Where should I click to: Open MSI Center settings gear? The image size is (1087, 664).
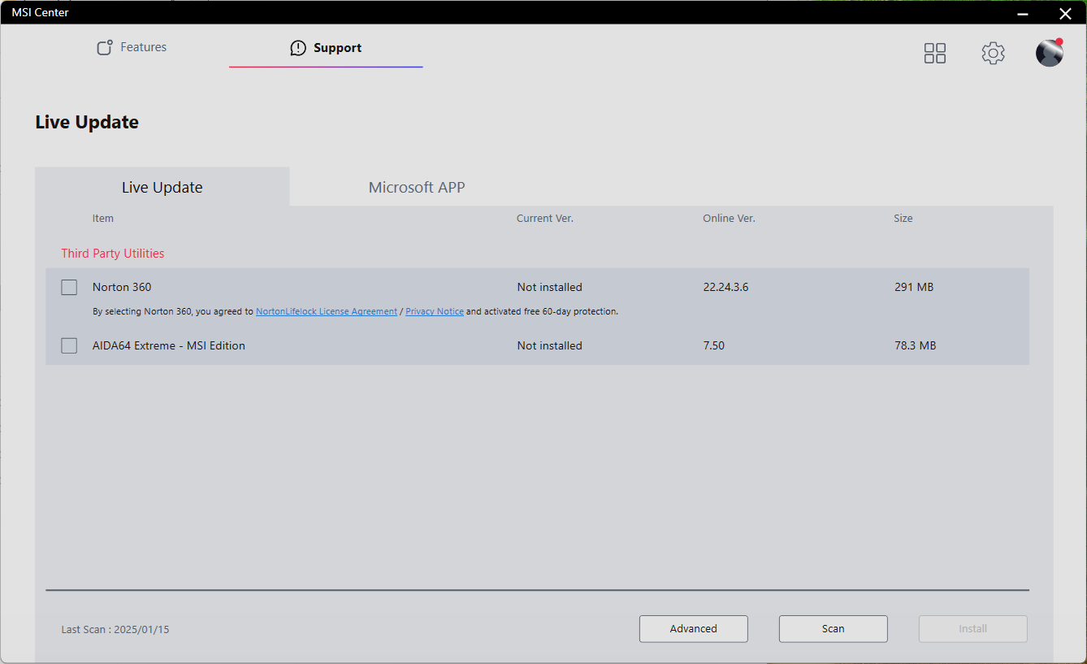(993, 54)
